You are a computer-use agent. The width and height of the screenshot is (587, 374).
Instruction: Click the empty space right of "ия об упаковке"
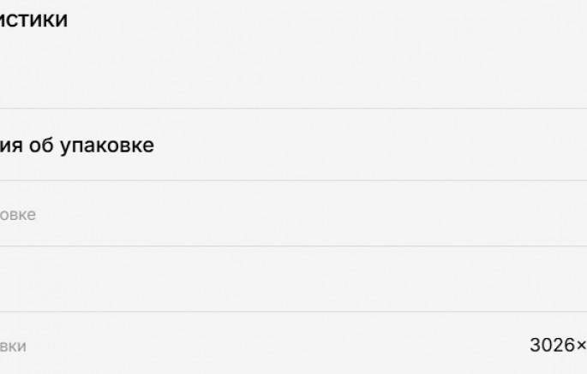pos(370,145)
